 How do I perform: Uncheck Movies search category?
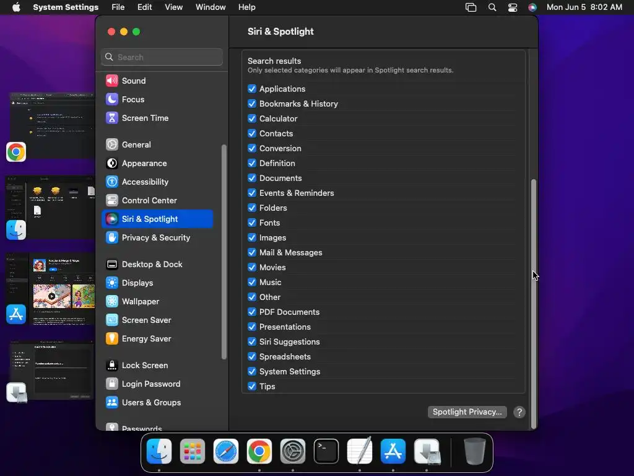(x=252, y=267)
